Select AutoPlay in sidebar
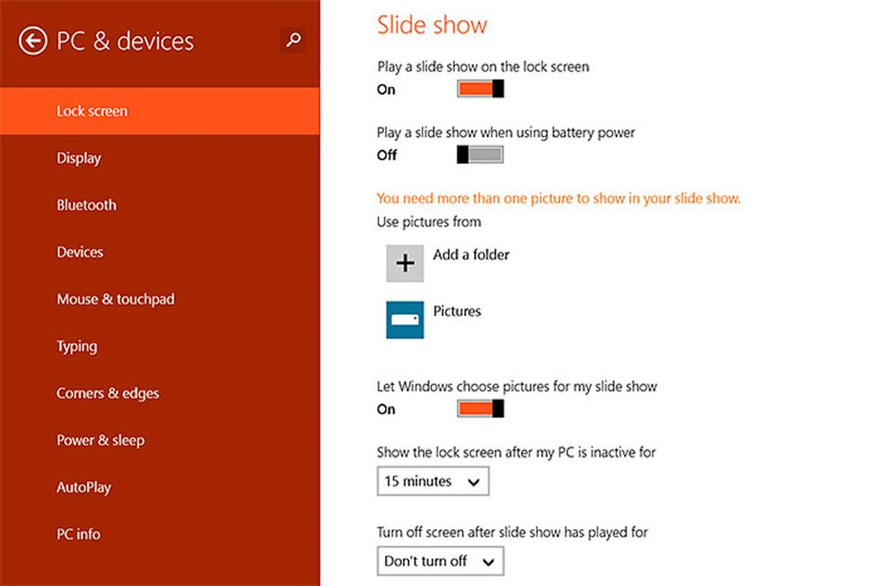Image resolution: width=881 pixels, height=586 pixels. 84,487
